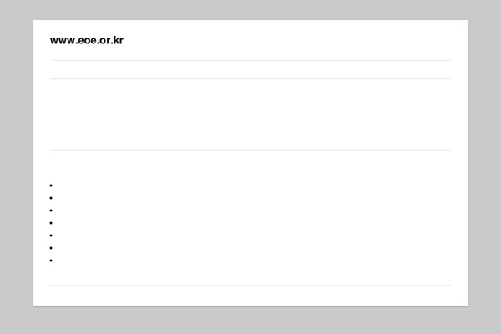Screen dimensions: 501x334
Task: Select the third bullet point in list
Action: [x=51, y=210]
